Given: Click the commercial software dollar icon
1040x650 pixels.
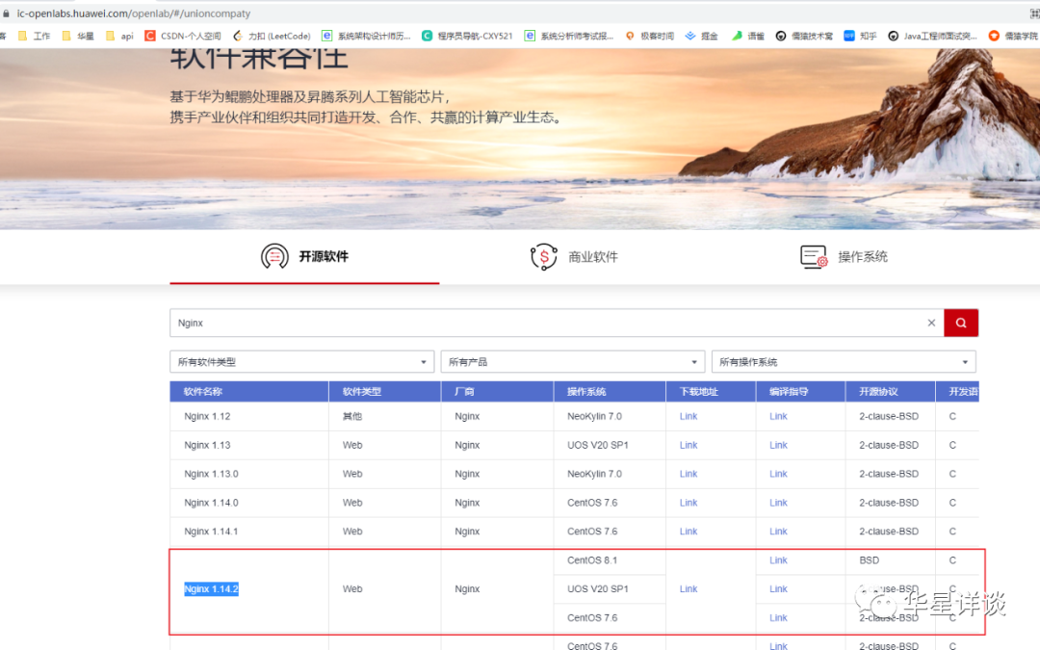Looking at the screenshot, I should [x=544, y=257].
